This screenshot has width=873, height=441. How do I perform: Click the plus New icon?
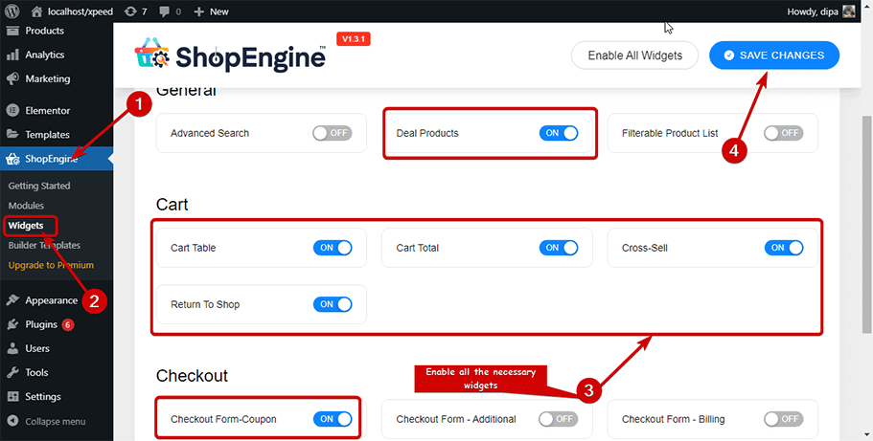(198, 11)
